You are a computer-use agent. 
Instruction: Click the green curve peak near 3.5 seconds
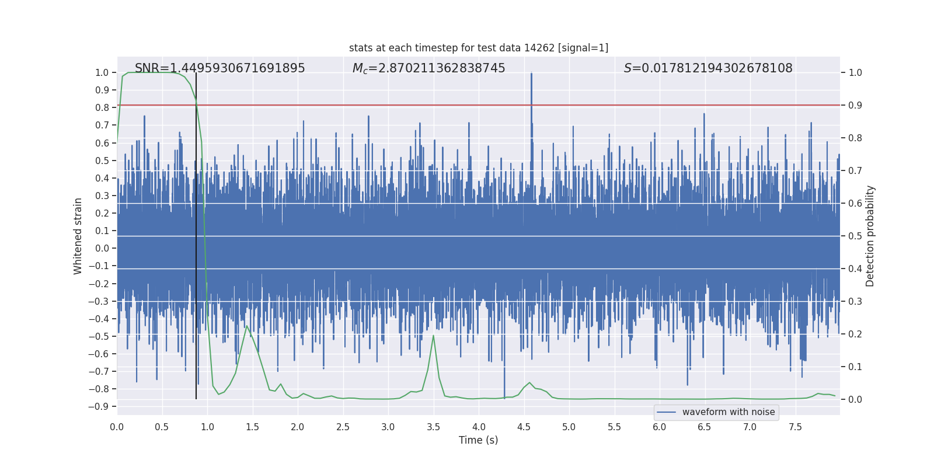coord(433,336)
